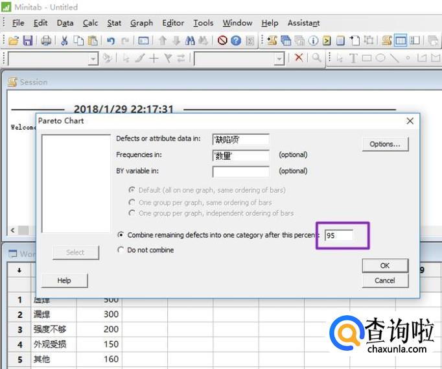This screenshot has height=369, width=442.
Task: Click the Options... button
Action: tap(385, 144)
